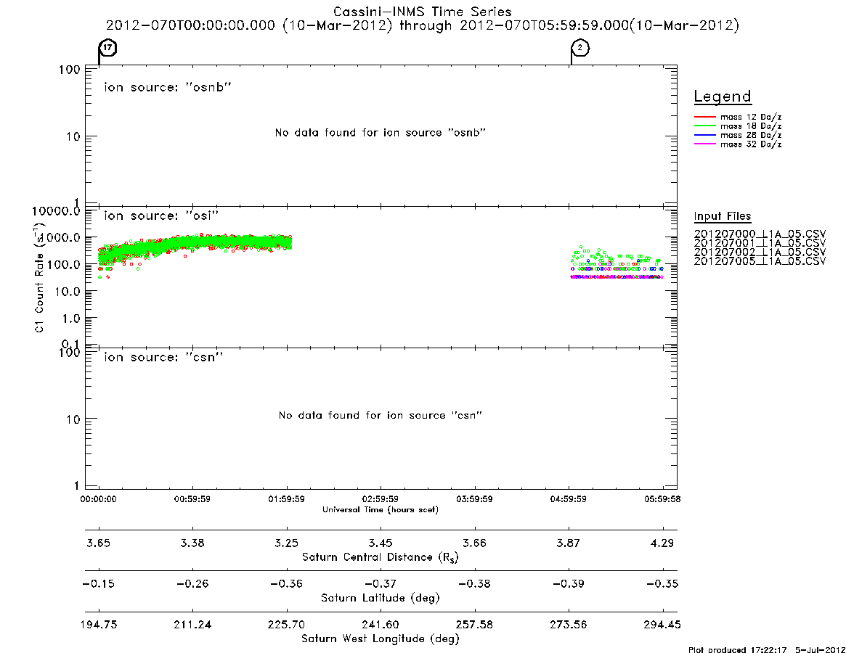
Task: Select the red mass 12 Da/z legend line
Action: click(x=704, y=117)
